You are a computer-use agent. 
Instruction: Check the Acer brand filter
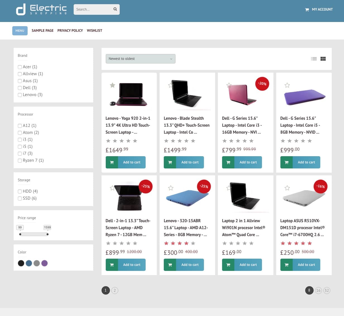20,67
